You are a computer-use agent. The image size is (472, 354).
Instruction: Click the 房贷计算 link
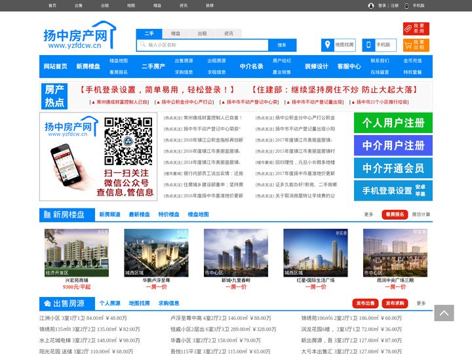click(x=421, y=214)
